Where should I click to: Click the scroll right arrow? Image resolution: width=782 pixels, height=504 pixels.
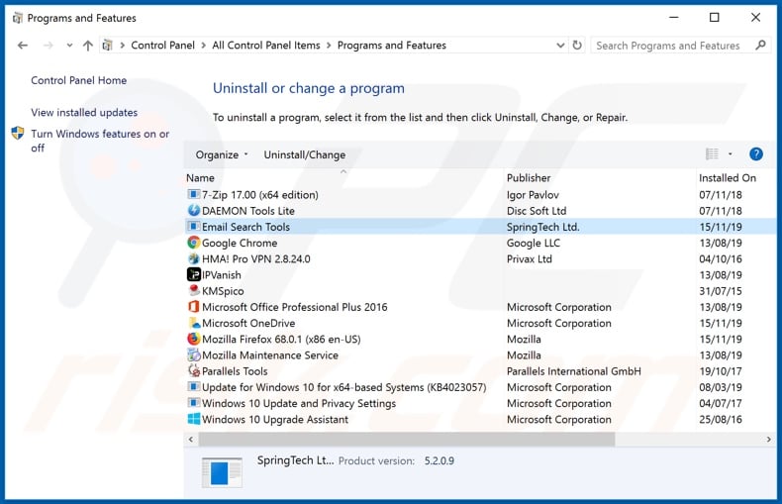pos(768,439)
